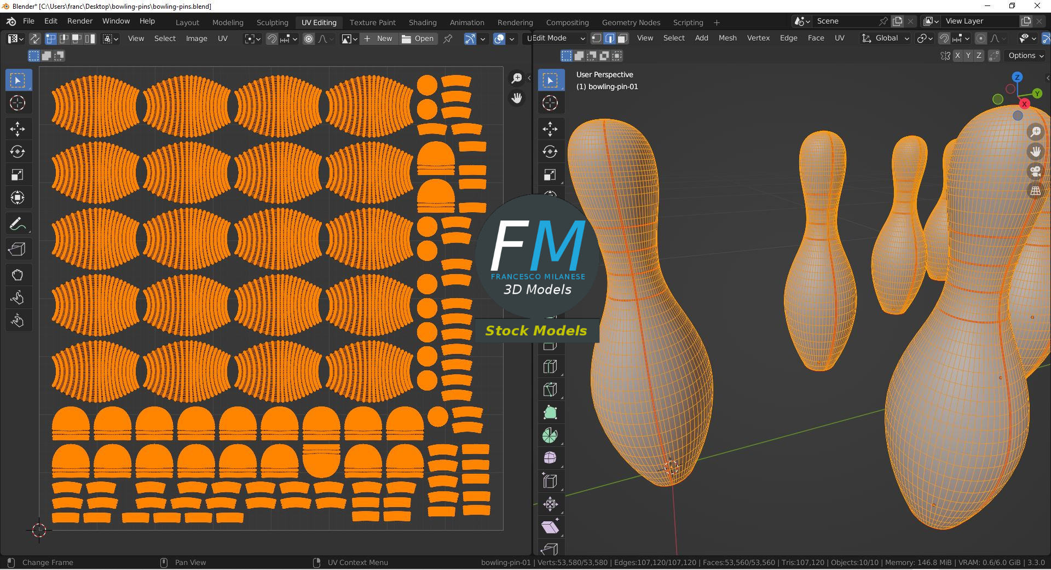
Task: Enable UV vertex select mode
Action: pos(51,38)
